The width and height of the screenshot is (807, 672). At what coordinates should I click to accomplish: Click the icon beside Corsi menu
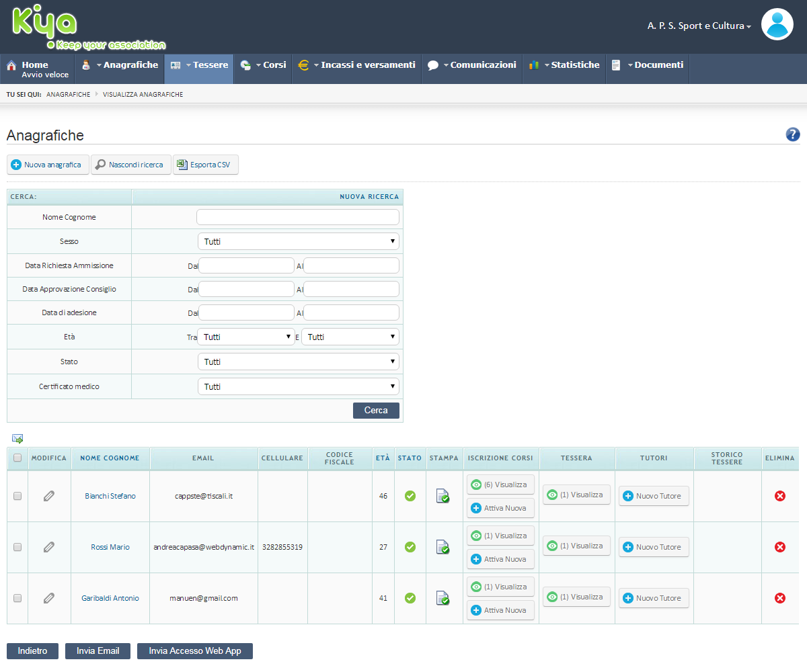tap(245, 66)
